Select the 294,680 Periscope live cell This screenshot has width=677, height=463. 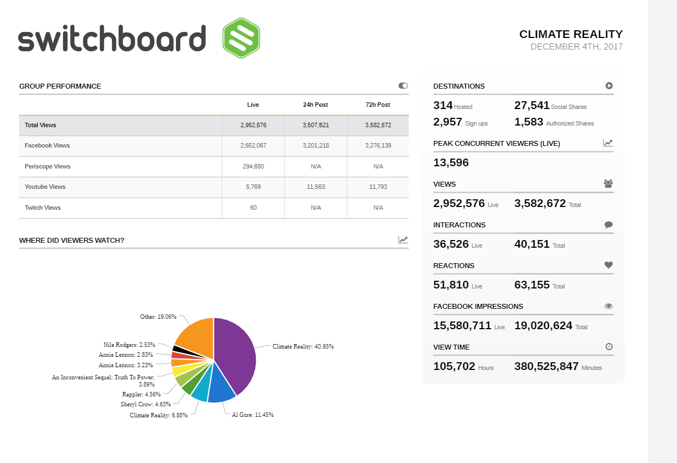click(254, 166)
